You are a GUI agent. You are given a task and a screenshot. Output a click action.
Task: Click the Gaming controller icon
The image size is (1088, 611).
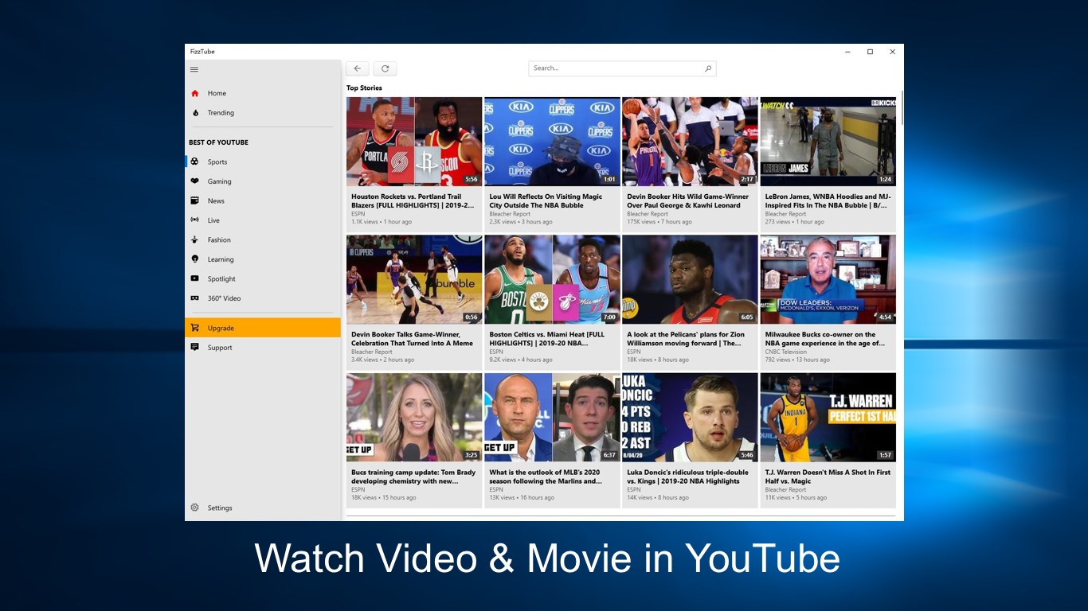[x=194, y=181]
